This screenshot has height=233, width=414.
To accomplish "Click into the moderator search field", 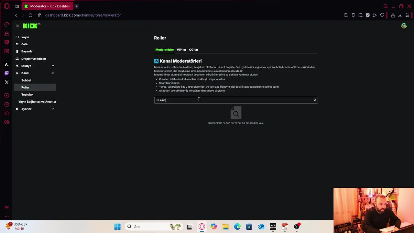I will (236, 100).
